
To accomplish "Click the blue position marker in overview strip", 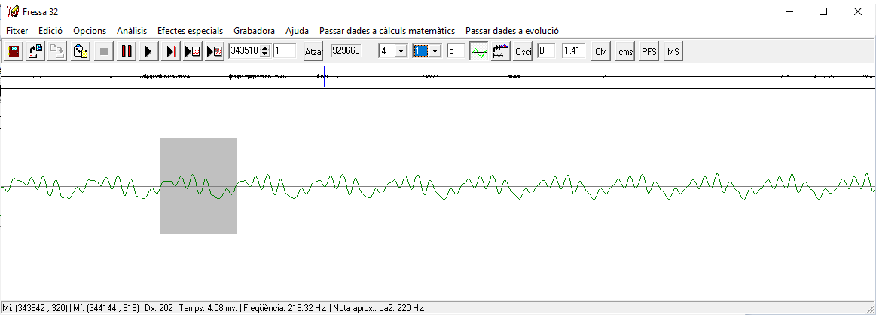I will pos(324,75).
